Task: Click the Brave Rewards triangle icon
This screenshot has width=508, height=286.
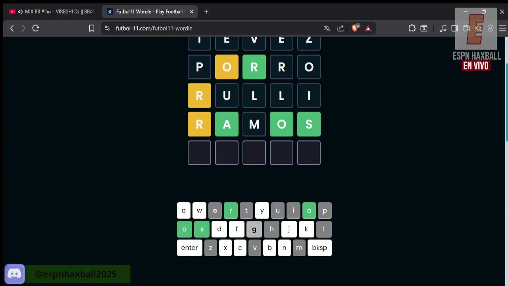Action: (x=368, y=28)
